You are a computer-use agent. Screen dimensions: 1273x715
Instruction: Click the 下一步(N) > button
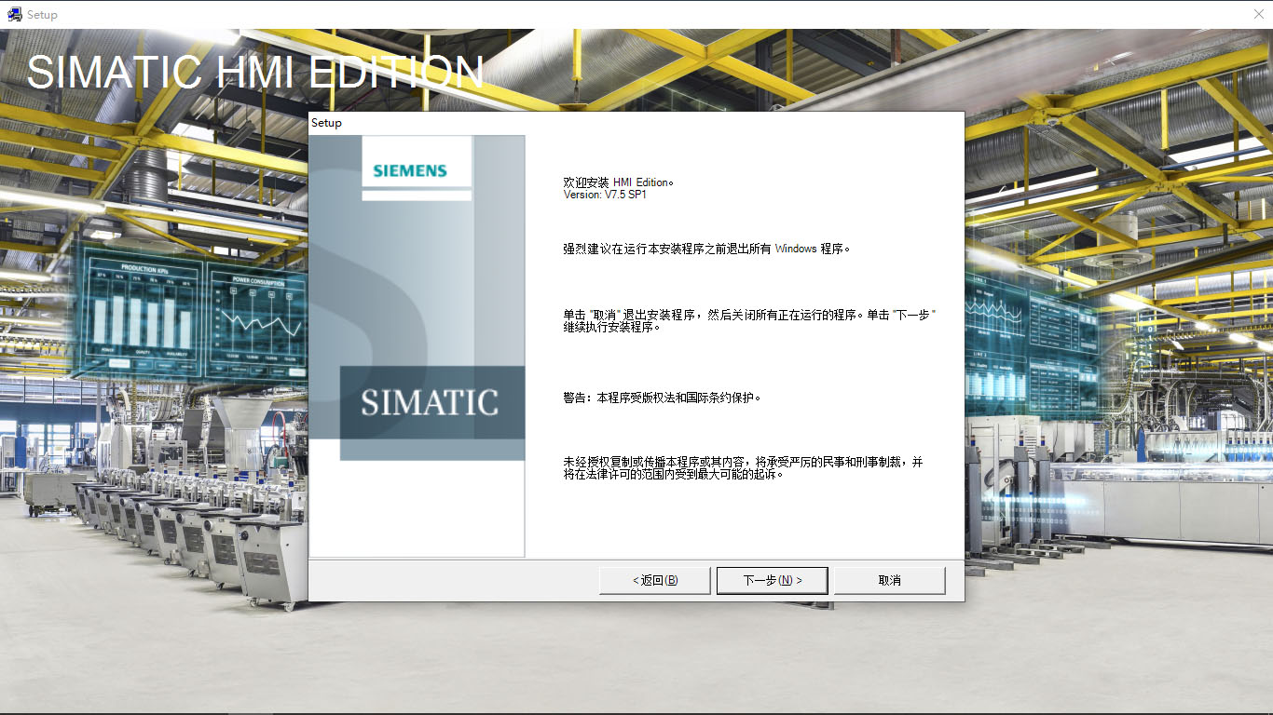[772, 580]
